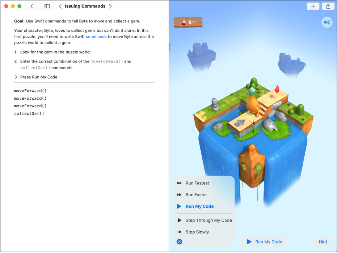Screen dimensions: 337x253
Task: Click the gem icon on the score sign
Action: click(184, 22)
